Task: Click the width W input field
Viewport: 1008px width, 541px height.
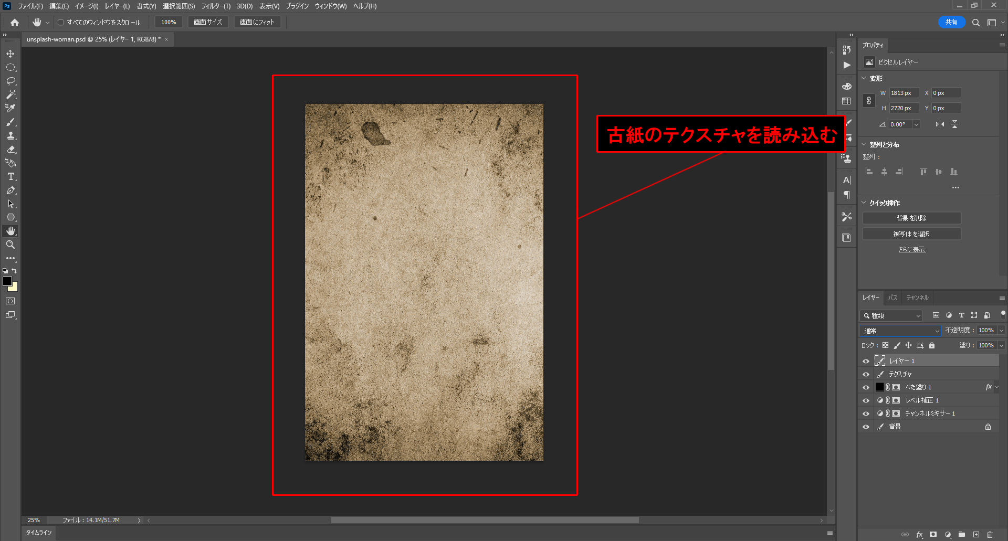Action: tap(903, 93)
